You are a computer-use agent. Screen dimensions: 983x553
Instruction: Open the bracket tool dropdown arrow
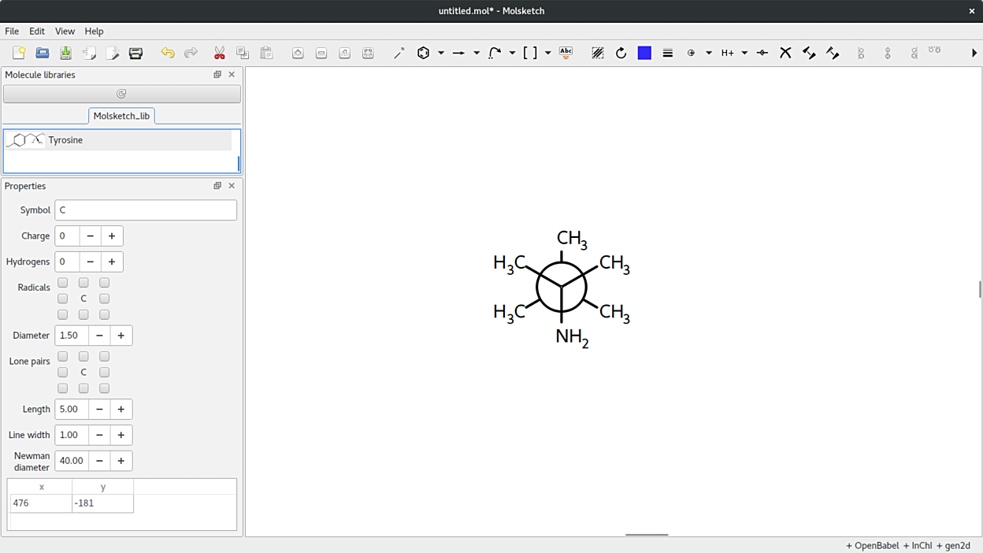tap(548, 53)
